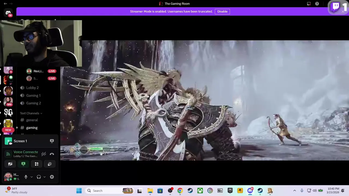The width and height of the screenshot is (349, 196).
Task: Turn on camera in voice panel
Action: coord(10,164)
